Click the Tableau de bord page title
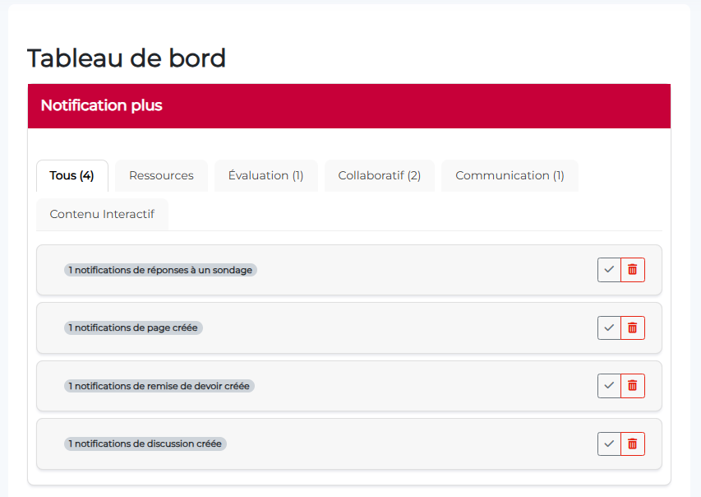This screenshot has width=701, height=497. [x=127, y=58]
